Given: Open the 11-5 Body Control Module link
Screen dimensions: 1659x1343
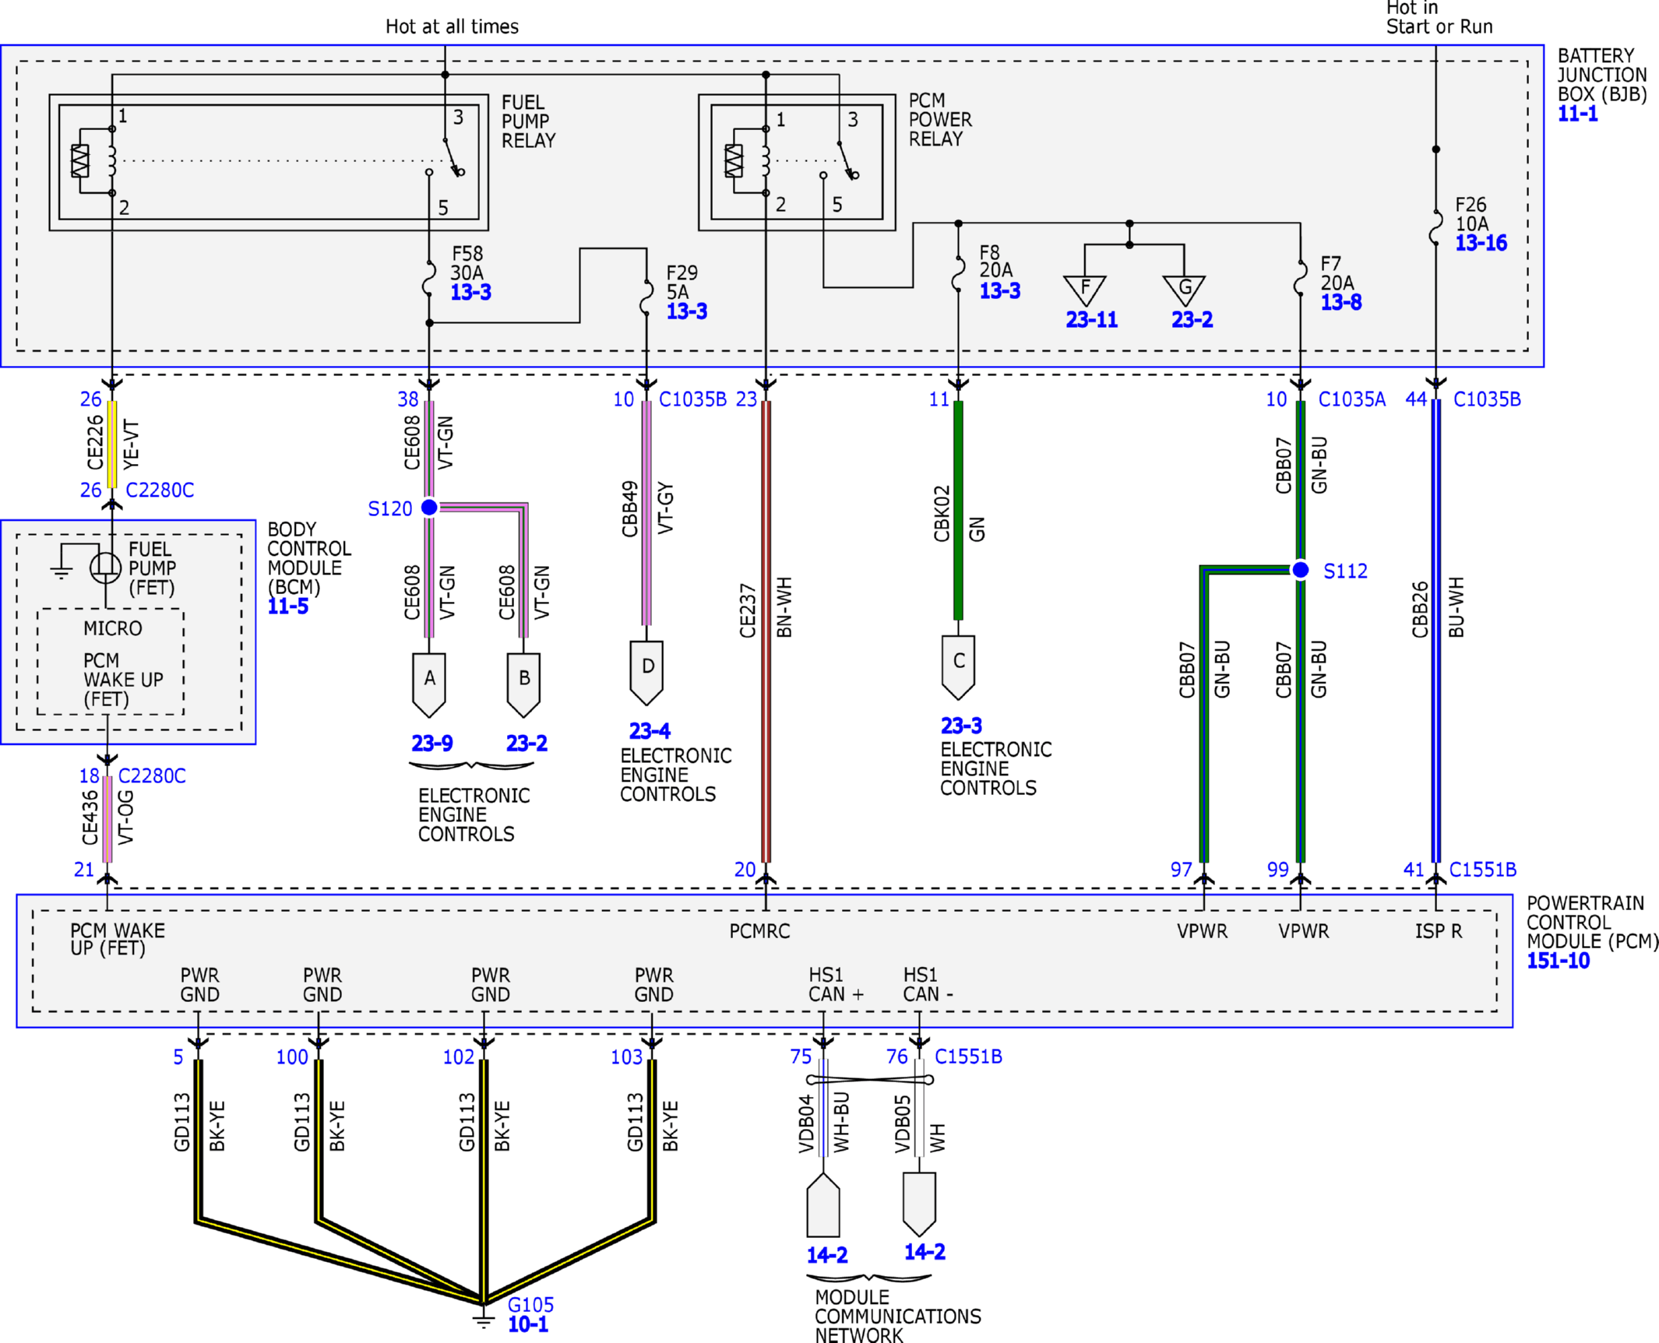Looking at the screenshot, I should point(287,607).
